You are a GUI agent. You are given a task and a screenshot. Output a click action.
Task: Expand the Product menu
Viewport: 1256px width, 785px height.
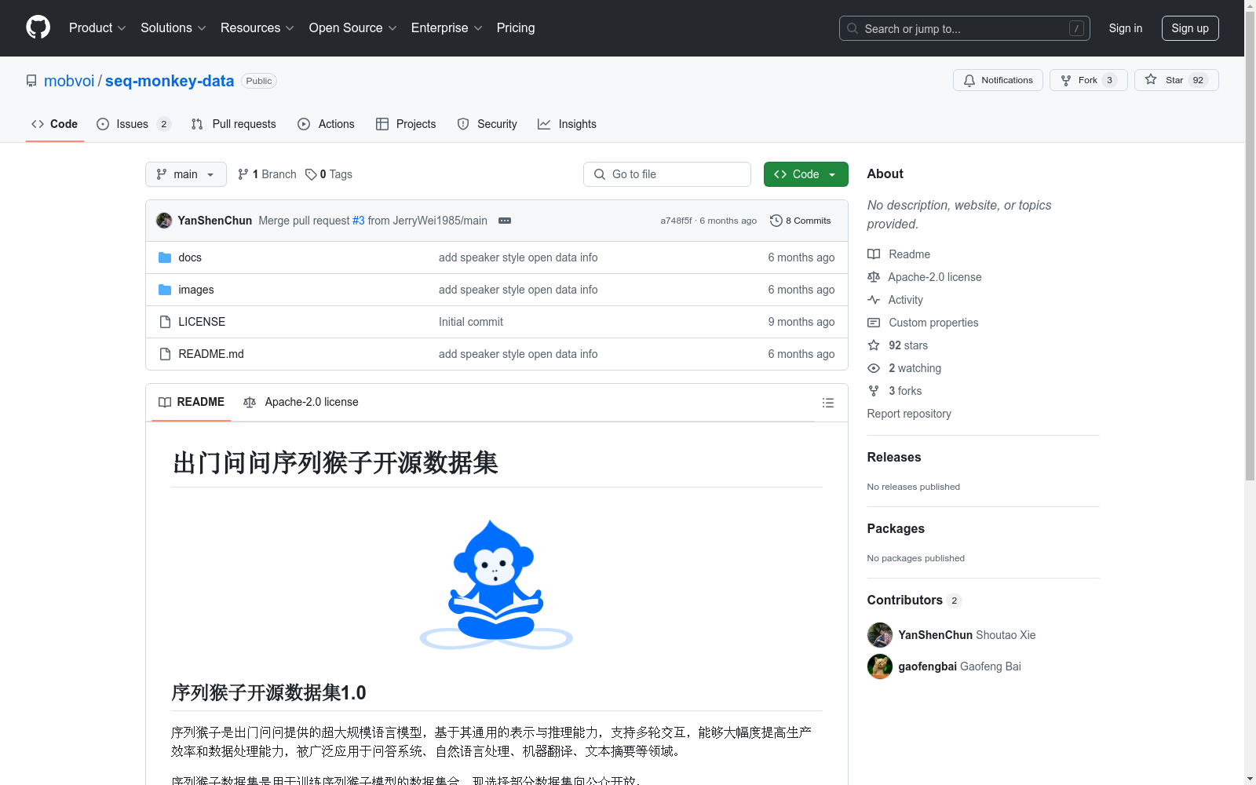(x=97, y=27)
